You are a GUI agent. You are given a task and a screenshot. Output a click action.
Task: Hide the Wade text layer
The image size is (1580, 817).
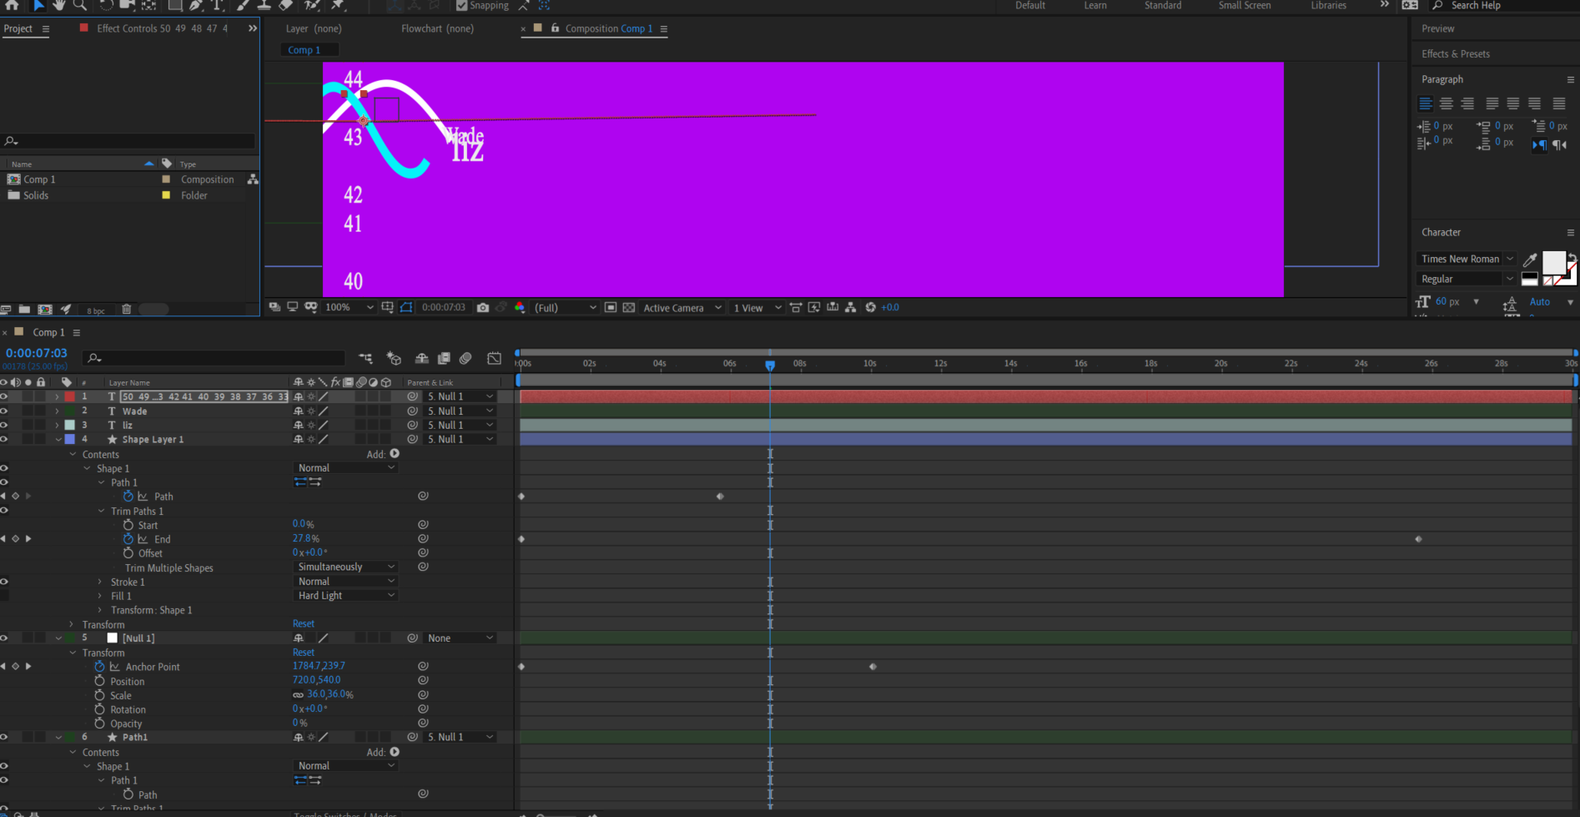point(4,411)
